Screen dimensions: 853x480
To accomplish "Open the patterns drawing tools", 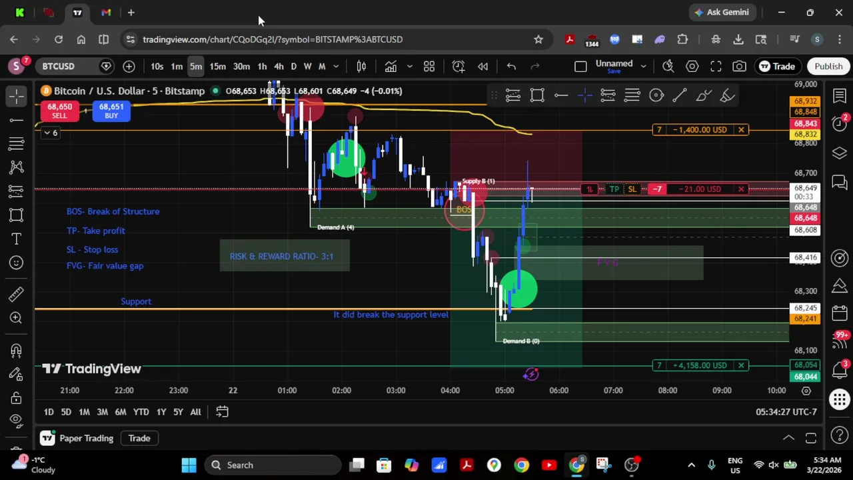I will 17,167.
